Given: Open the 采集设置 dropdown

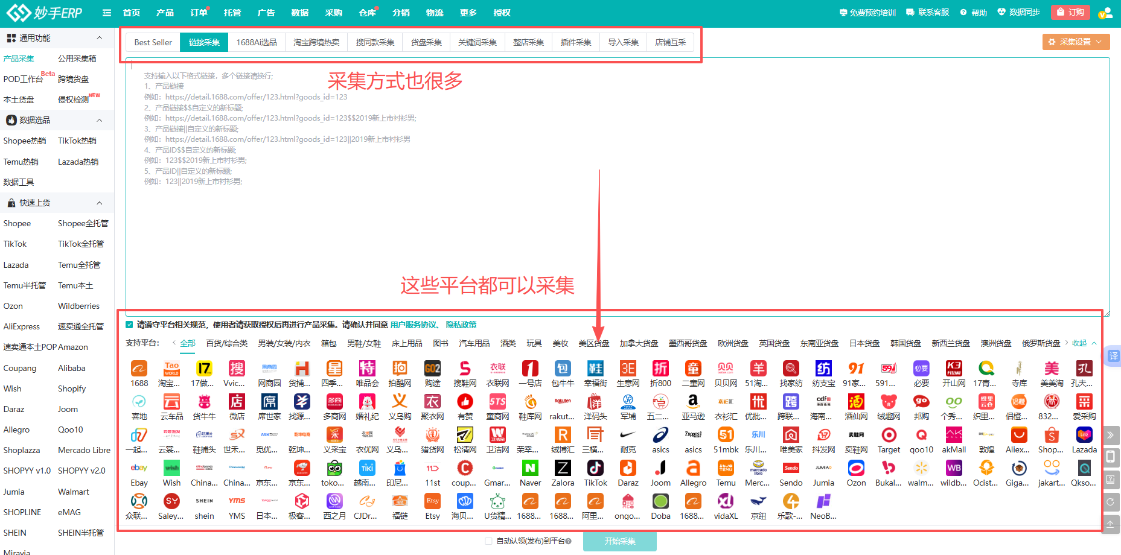Looking at the screenshot, I should 1076,42.
